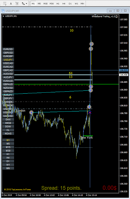Pick the M30 button in the chart panel

8,151
